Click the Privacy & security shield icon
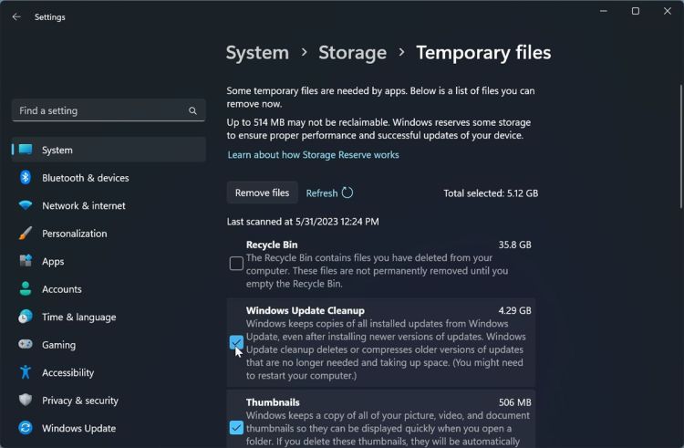This screenshot has width=684, height=448. click(x=26, y=401)
